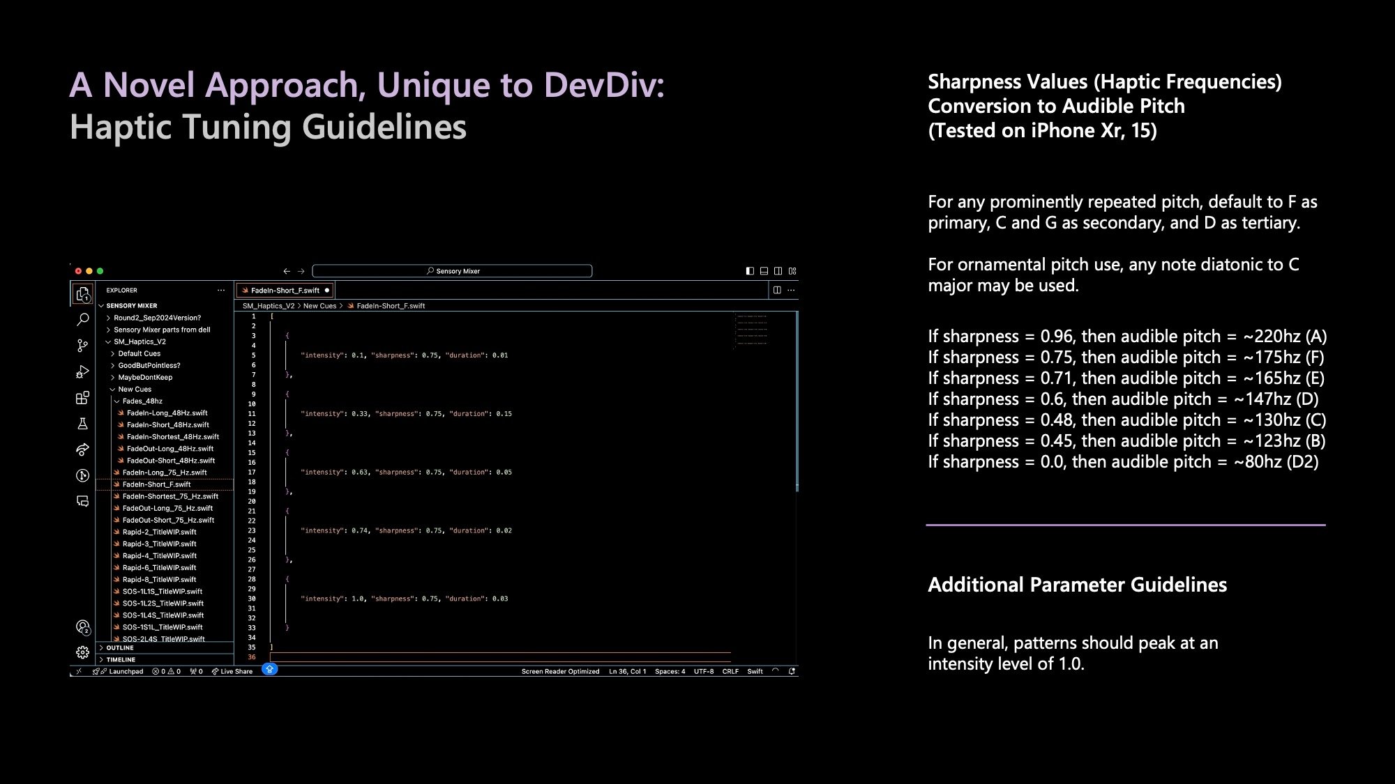Click the blue accessibility badge icon
The image size is (1395, 784).
270,669
